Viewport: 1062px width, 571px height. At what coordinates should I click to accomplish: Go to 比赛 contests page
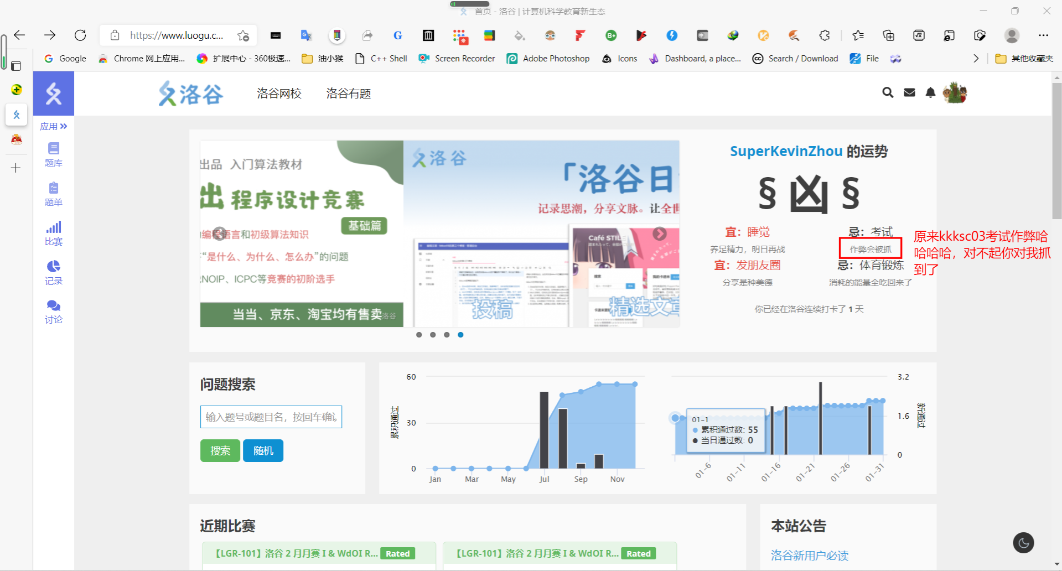(x=54, y=233)
